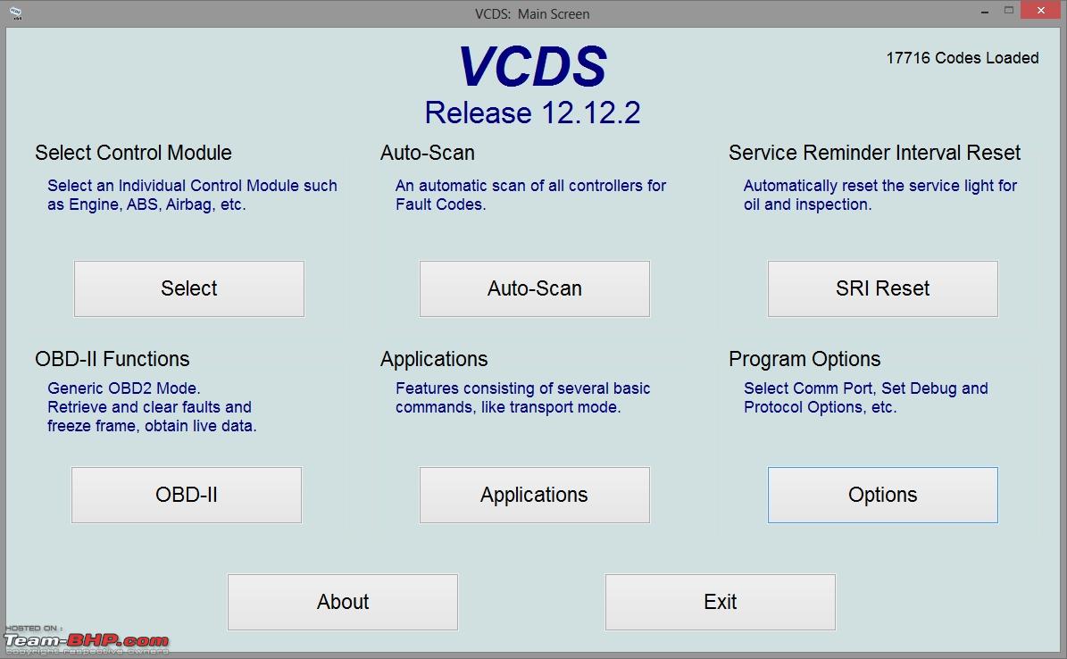Close the VCDS window

pyautogui.click(x=1040, y=10)
